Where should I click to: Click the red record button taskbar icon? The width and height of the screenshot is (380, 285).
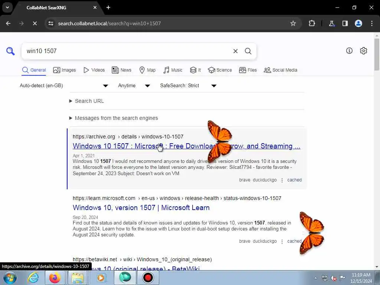148,278
